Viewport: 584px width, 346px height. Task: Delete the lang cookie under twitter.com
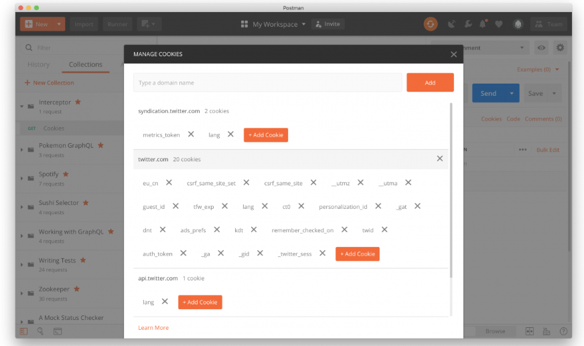[x=265, y=206]
